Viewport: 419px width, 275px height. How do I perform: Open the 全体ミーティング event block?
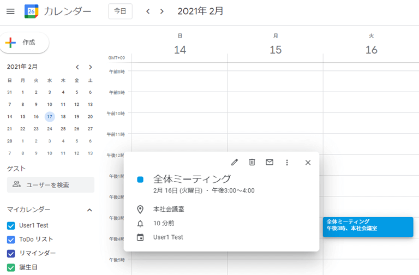(x=368, y=227)
